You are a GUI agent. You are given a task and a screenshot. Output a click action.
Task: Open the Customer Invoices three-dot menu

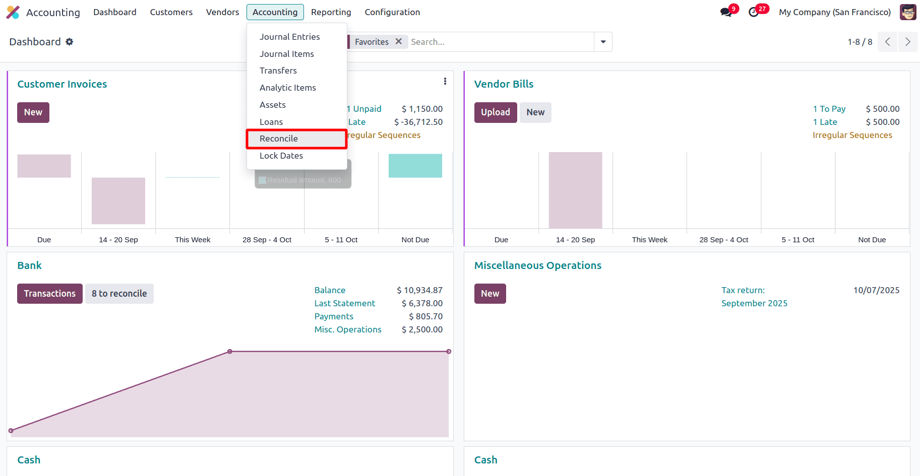pos(445,82)
